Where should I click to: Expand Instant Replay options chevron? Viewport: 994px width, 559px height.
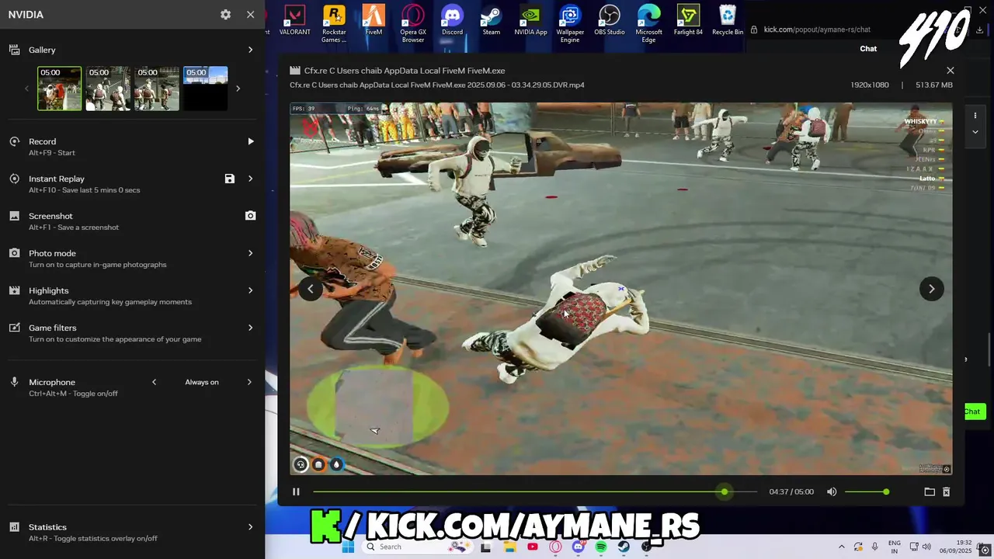[x=250, y=179]
